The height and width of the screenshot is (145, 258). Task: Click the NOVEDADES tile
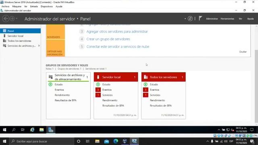click(56, 32)
